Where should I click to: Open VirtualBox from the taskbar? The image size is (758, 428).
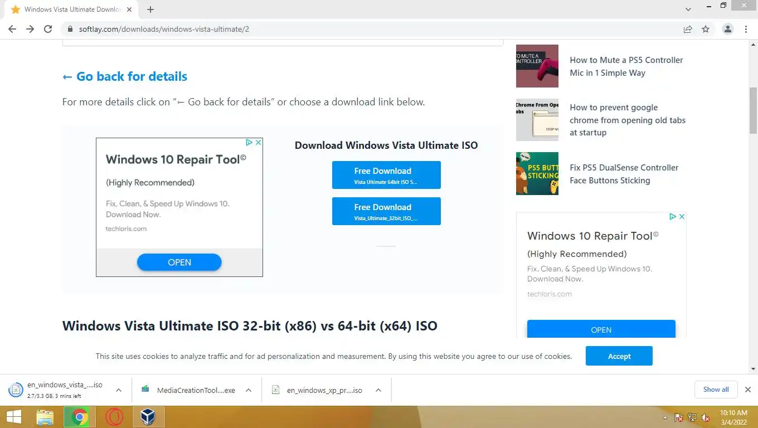(148, 417)
